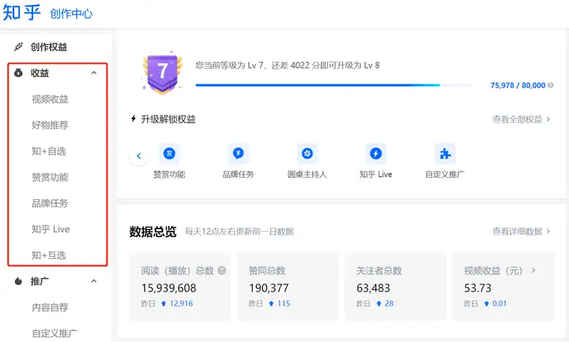Screen dimensions: 569x342
Task: Click the 63,483 follower count
Action: coord(373,288)
